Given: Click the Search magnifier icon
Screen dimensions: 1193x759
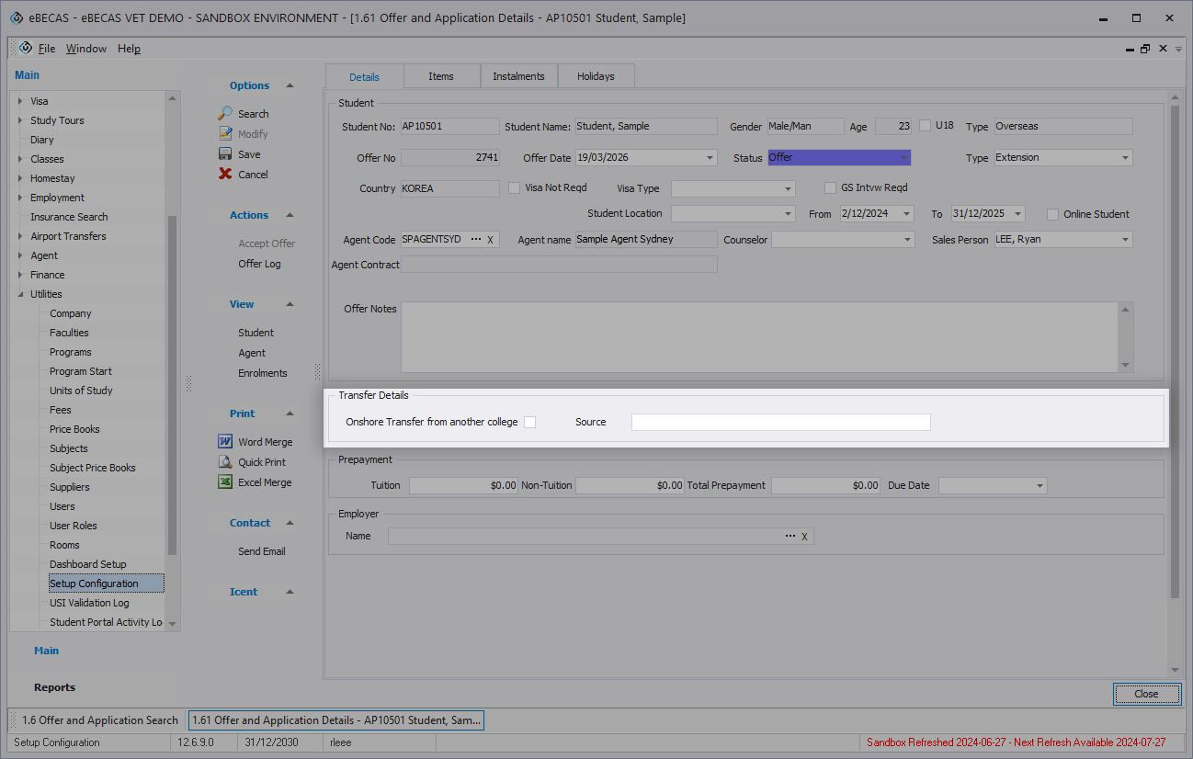Looking at the screenshot, I should [225, 114].
